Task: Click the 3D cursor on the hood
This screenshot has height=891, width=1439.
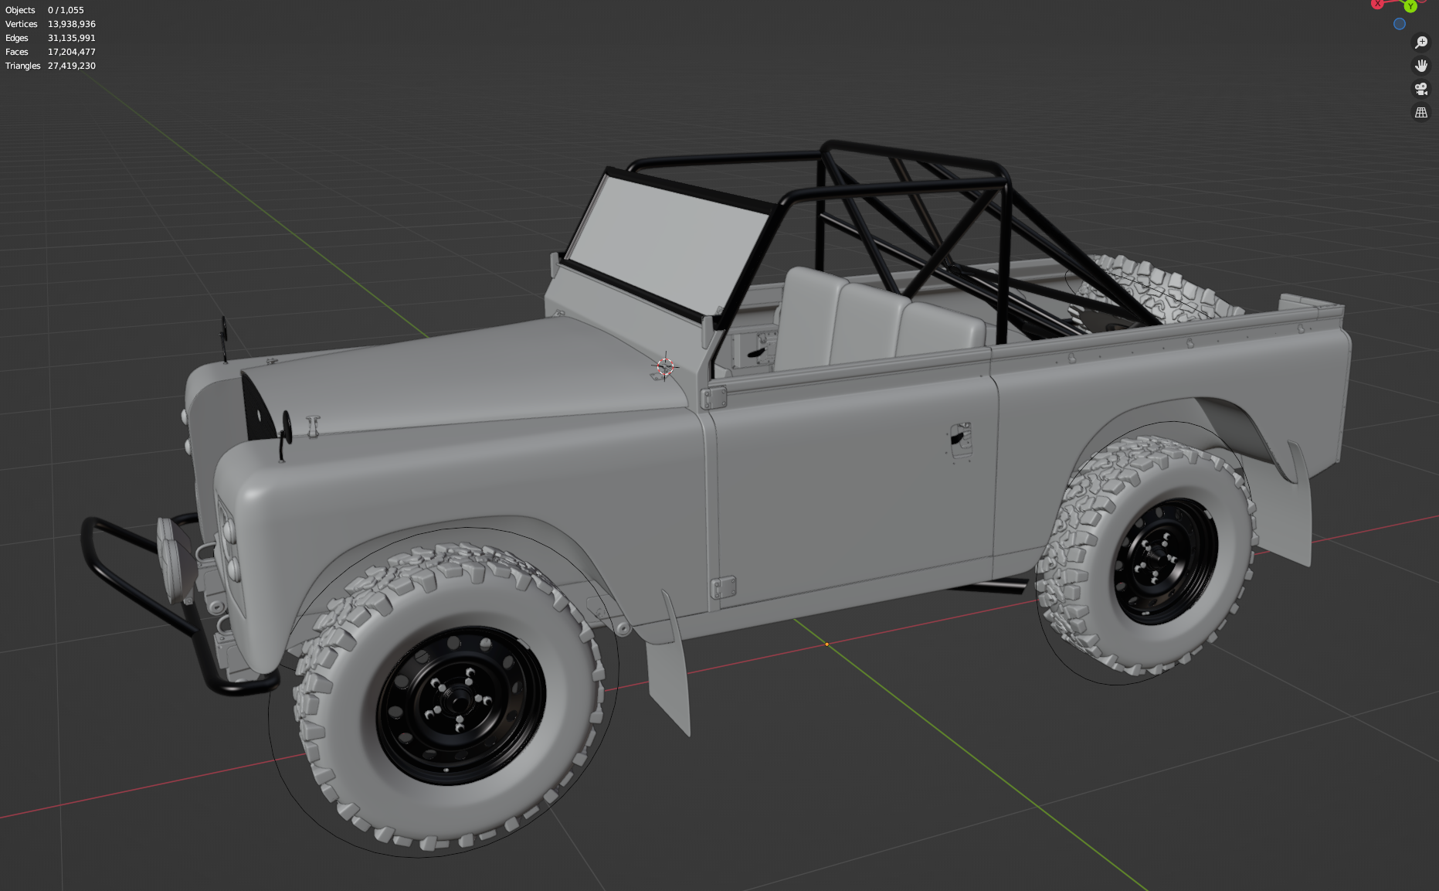Action: click(665, 366)
